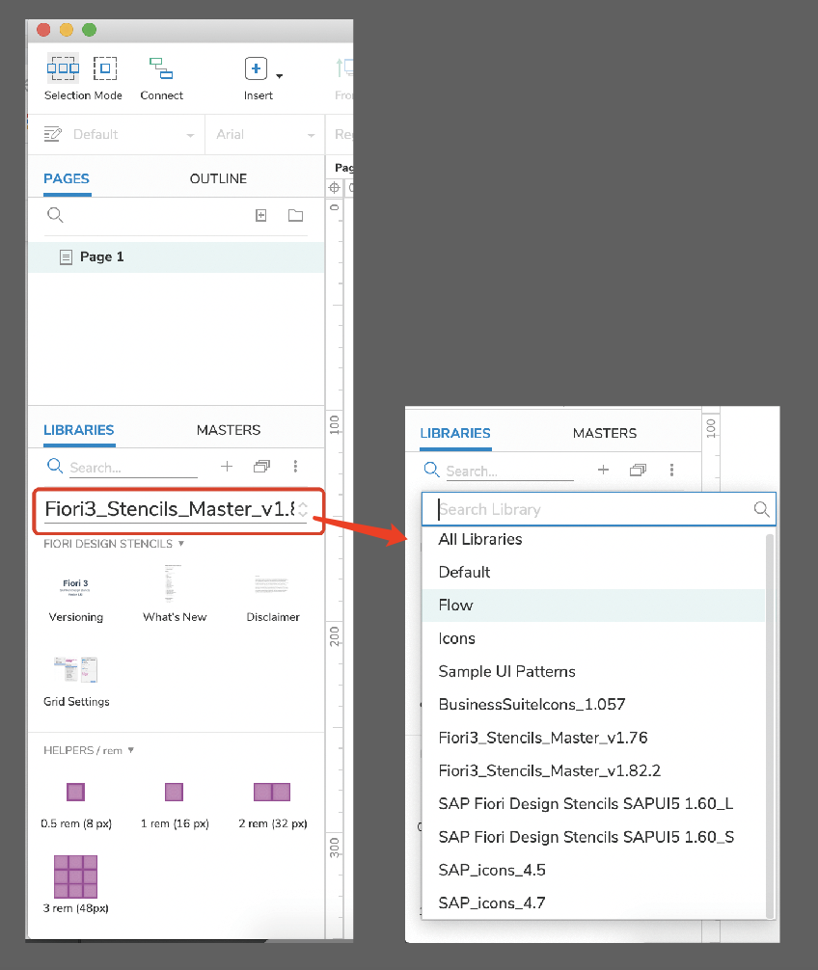The width and height of the screenshot is (818, 970).
Task: Open the Fiori3_Stencils_Master library selector
Action: [177, 510]
